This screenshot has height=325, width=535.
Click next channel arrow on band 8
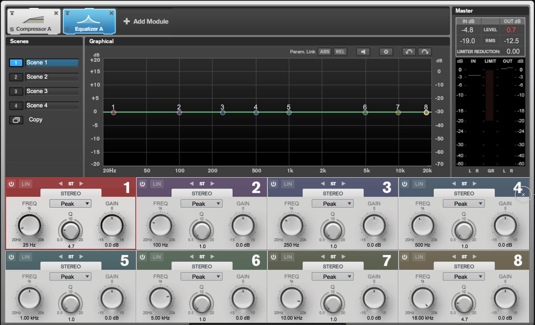click(x=475, y=257)
